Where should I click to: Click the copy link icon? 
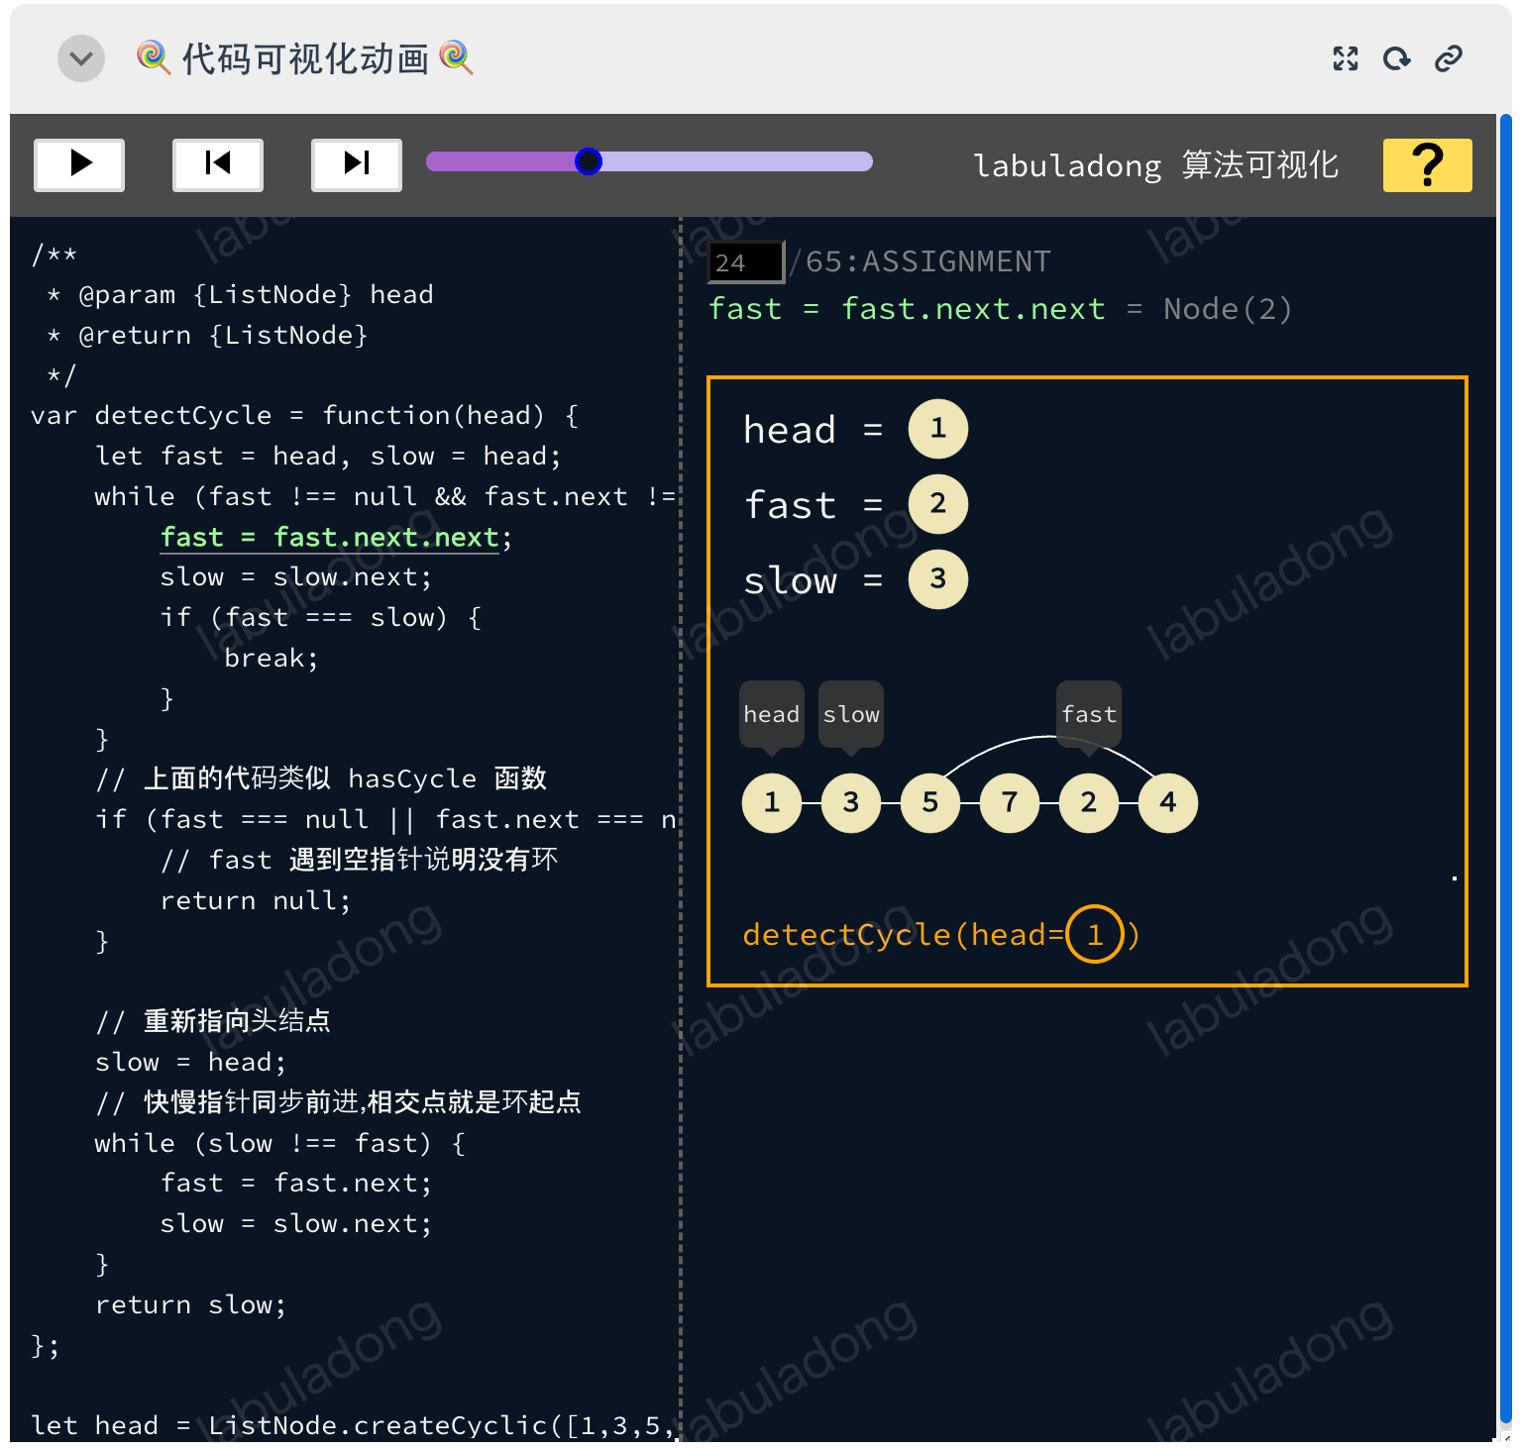click(x=1448, y=59)
